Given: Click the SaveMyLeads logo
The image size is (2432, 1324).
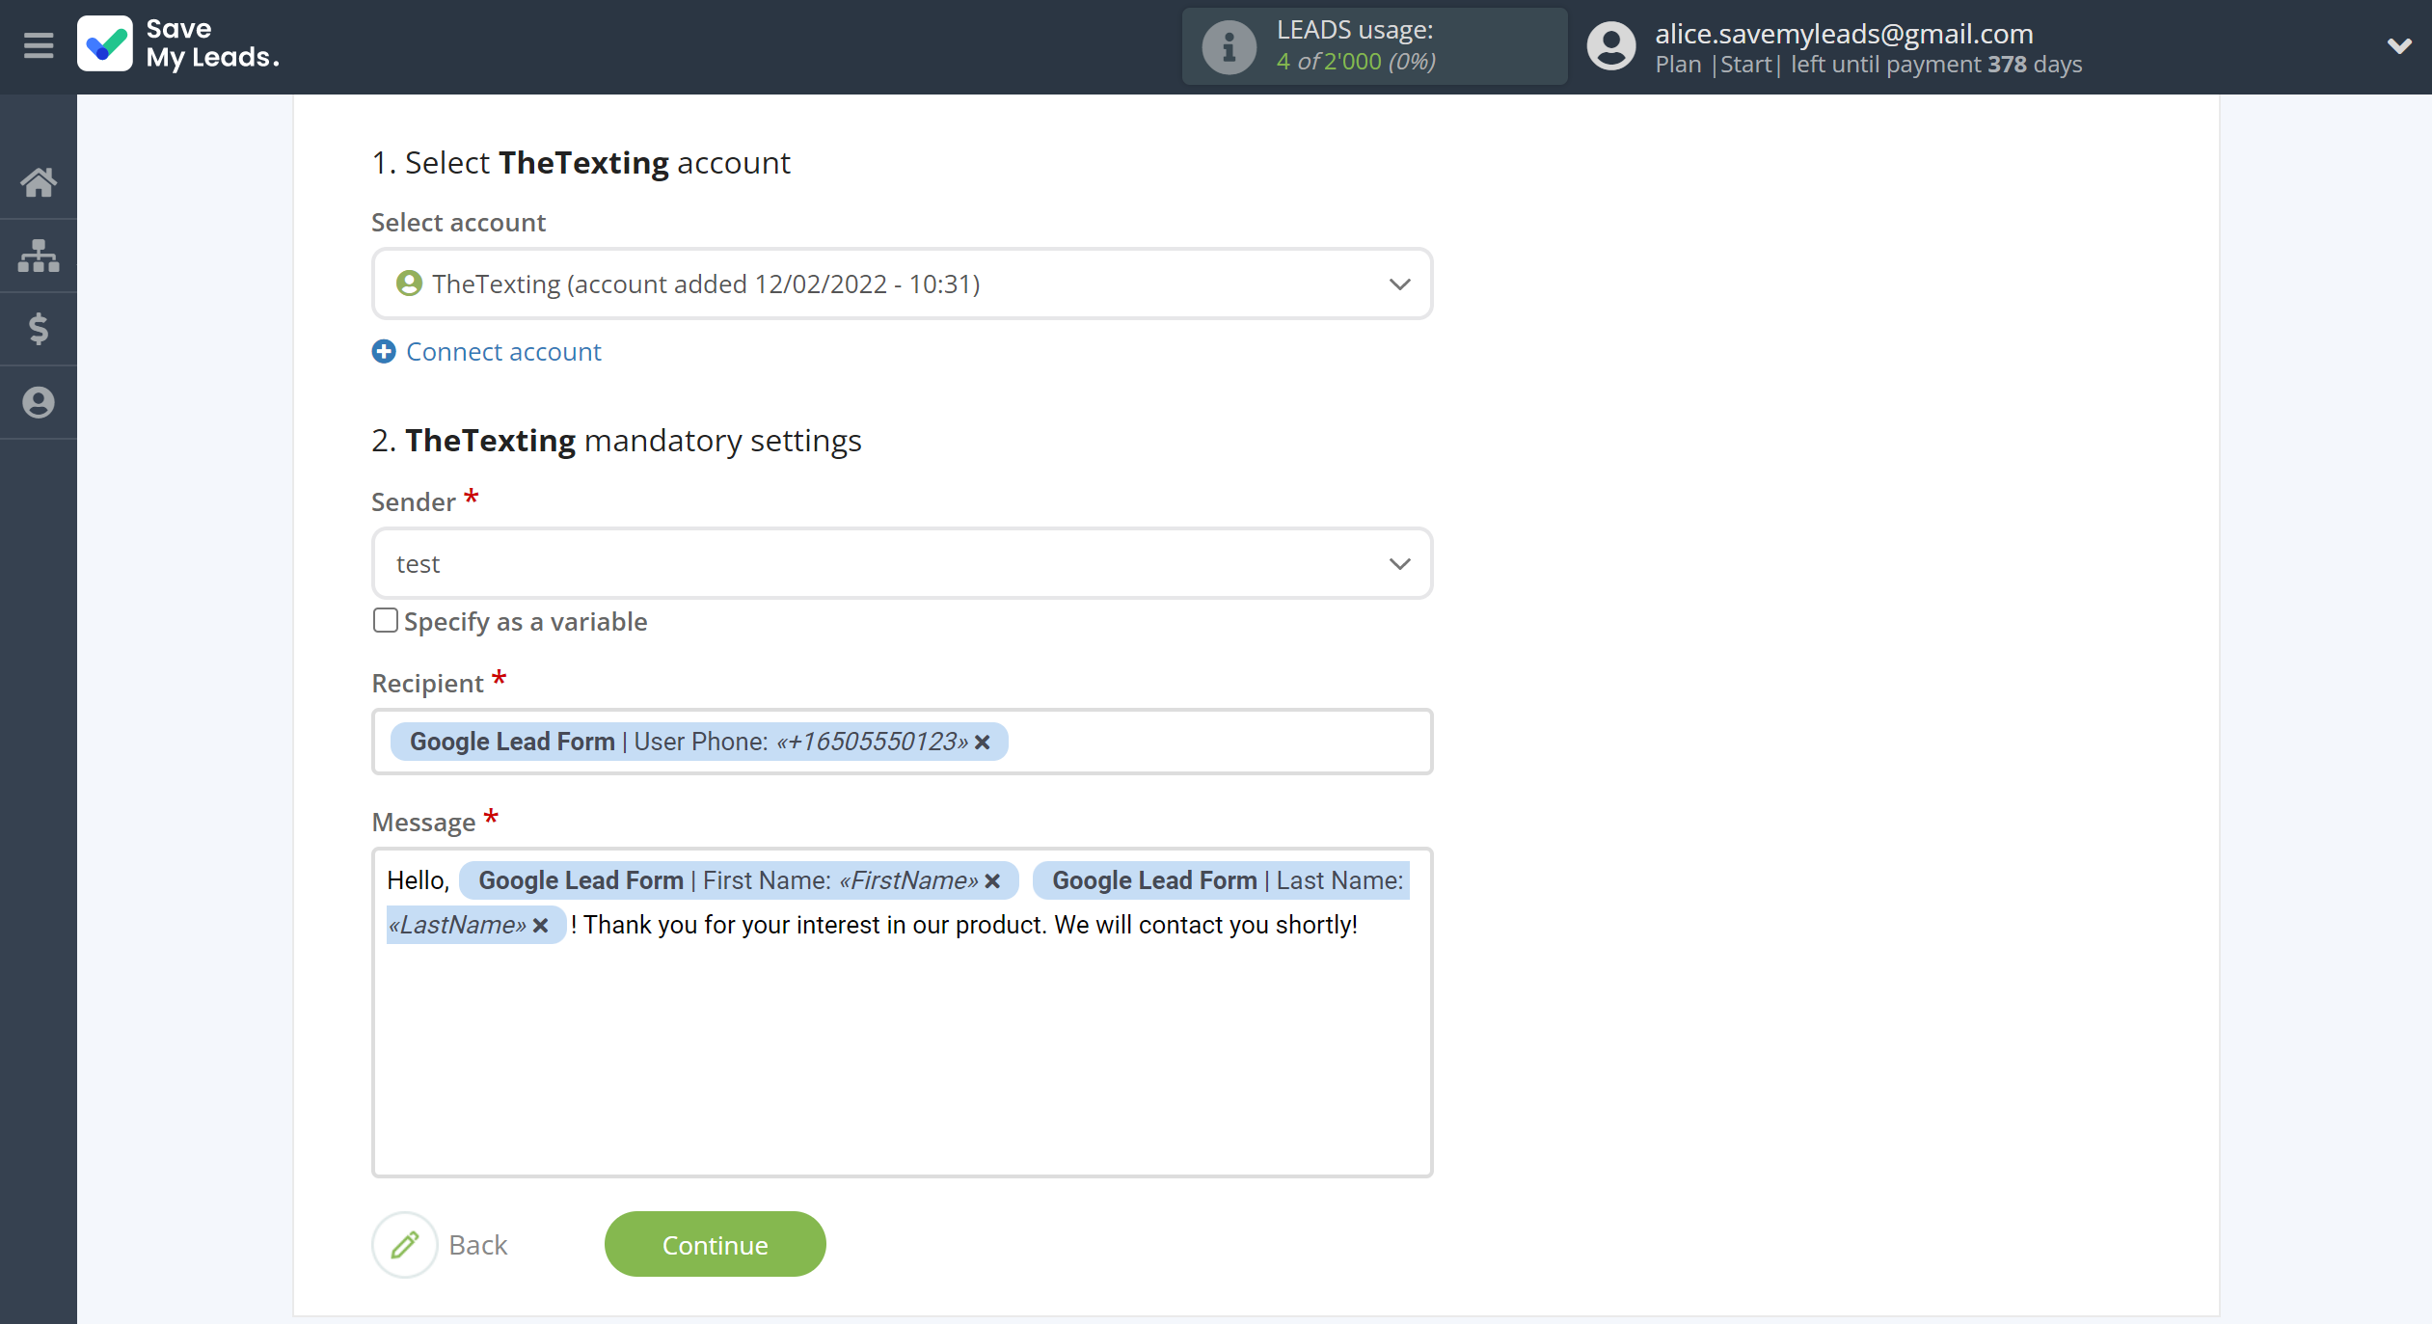Looking at the screenshot, I should 179,44.
